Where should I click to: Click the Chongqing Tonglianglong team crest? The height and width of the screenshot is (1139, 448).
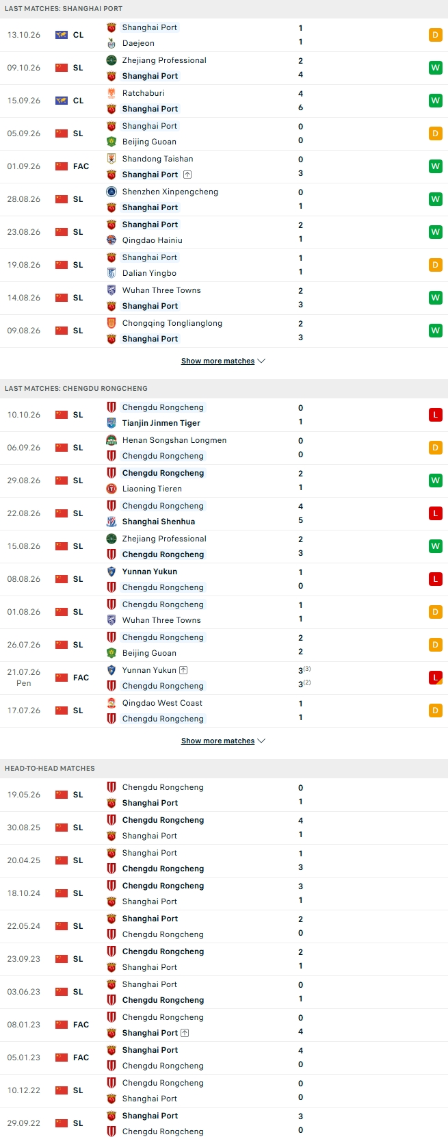[111, 323]
